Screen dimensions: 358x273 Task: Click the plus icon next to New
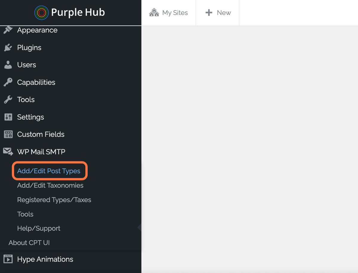209,13
